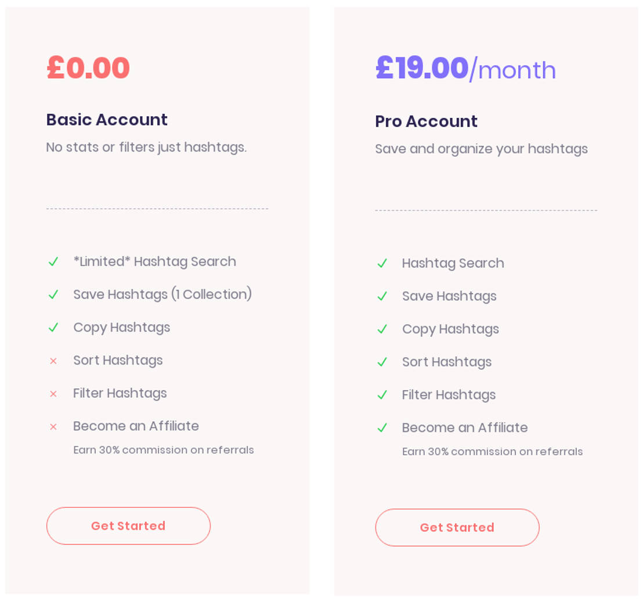Click the Basic Account Get Started button
Image resolution: width=643 pixels, height=602 pixels.
[128, 526]
